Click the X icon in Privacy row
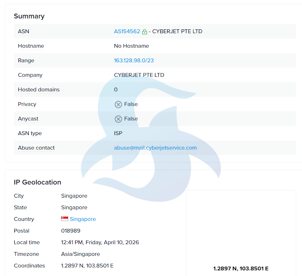The width and height of the screenshot is (302, 276). point(118,105)
